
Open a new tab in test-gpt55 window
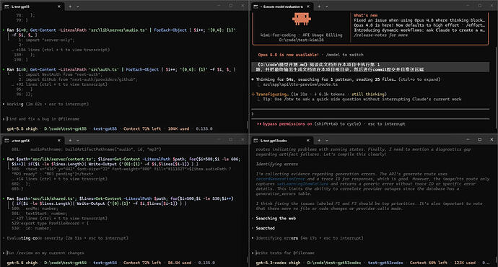pos(70,6)
